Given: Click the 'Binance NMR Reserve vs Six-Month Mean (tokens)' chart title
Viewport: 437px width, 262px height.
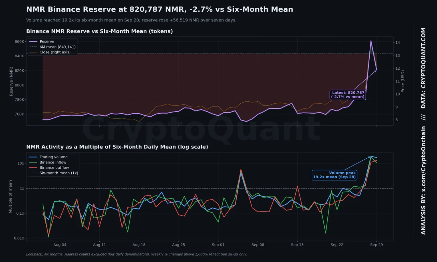Looking at the screenshot, I should (x=99, y=31).
